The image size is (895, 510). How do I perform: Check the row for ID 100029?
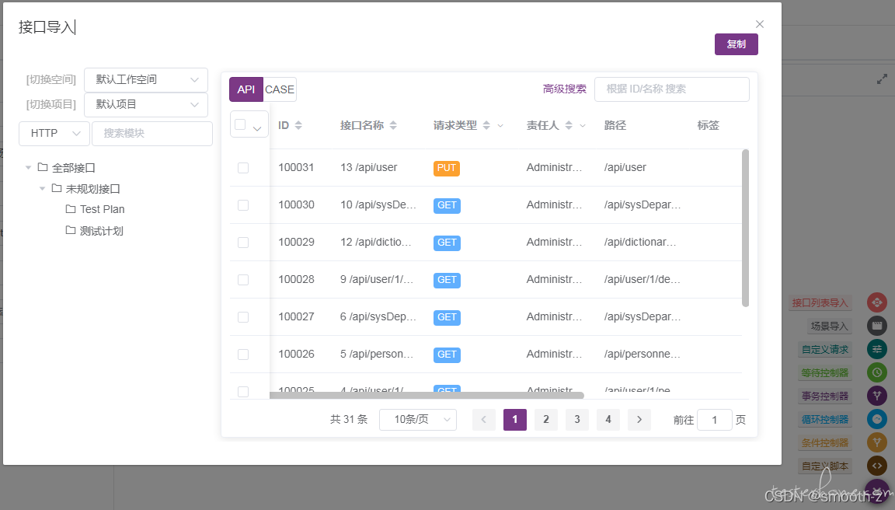coord(243,243)
